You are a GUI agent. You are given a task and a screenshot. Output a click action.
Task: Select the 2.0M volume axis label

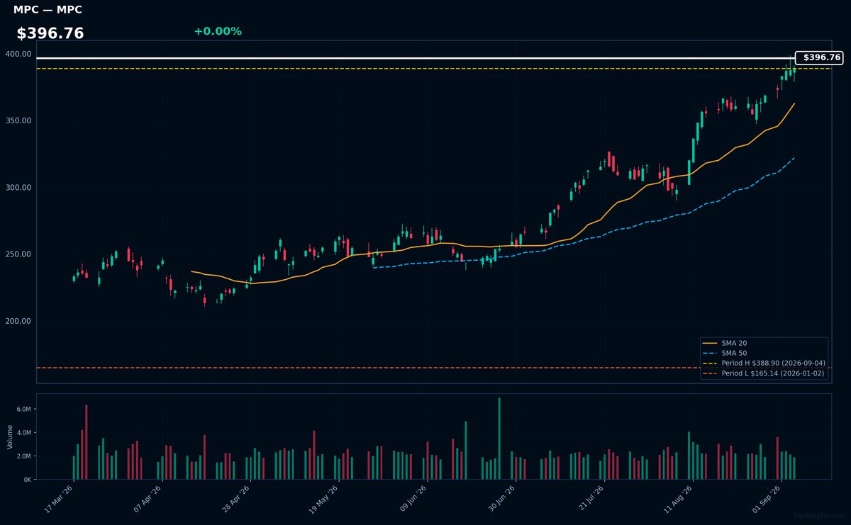click(x=23, y=456)
